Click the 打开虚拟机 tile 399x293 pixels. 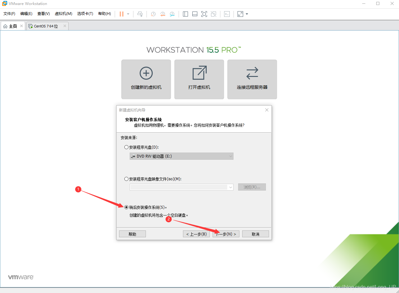click(x=199, y=79)
